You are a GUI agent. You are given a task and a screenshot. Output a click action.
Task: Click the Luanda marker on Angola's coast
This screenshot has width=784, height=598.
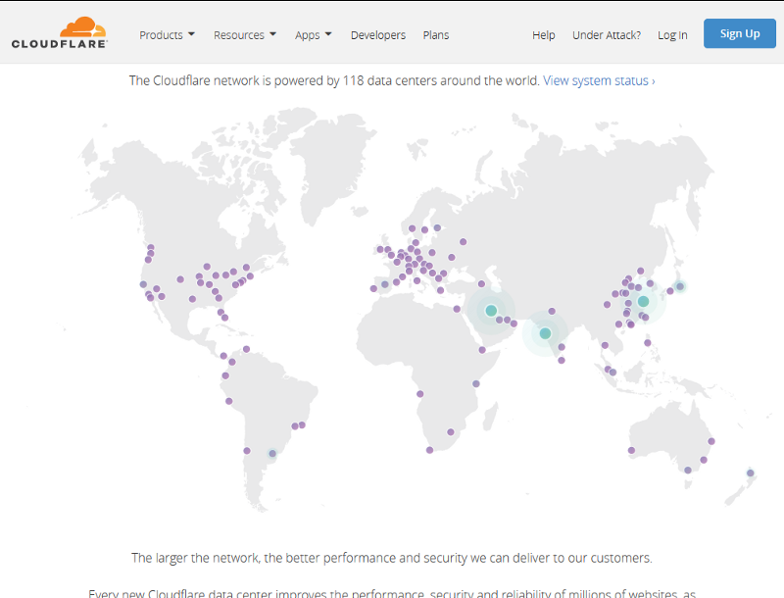[x=420, y=394]
